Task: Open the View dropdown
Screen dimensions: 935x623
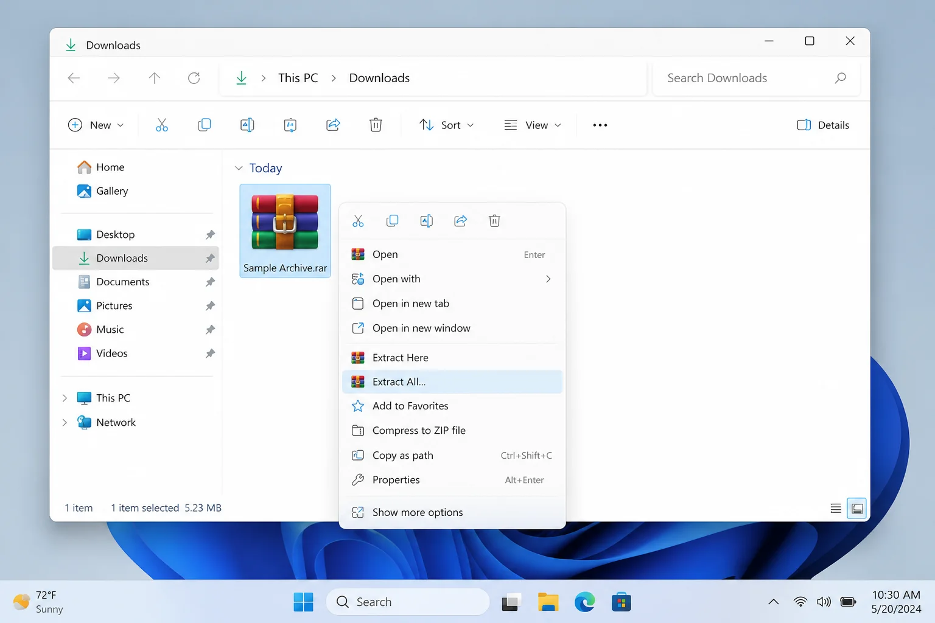Action: pos(533,125)
